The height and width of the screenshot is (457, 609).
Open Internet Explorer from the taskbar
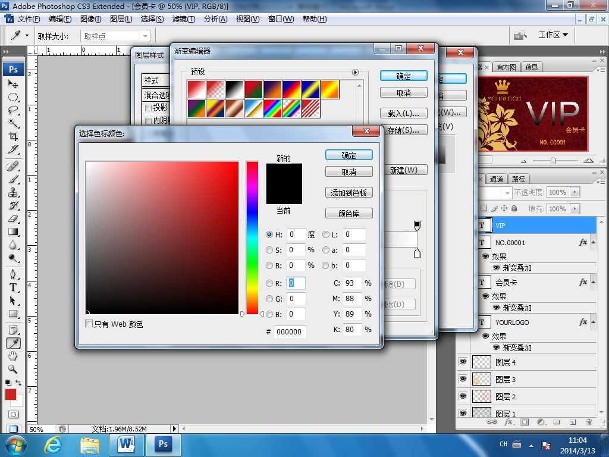tap(53, 445)
